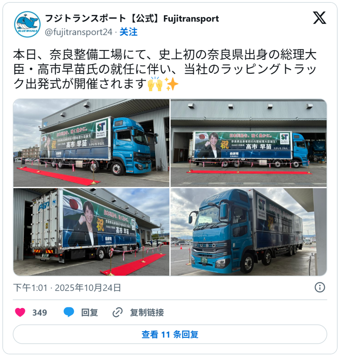Click the copy link chain icon
Viewport: 340px width, 358px height.
tap(118, 312)
